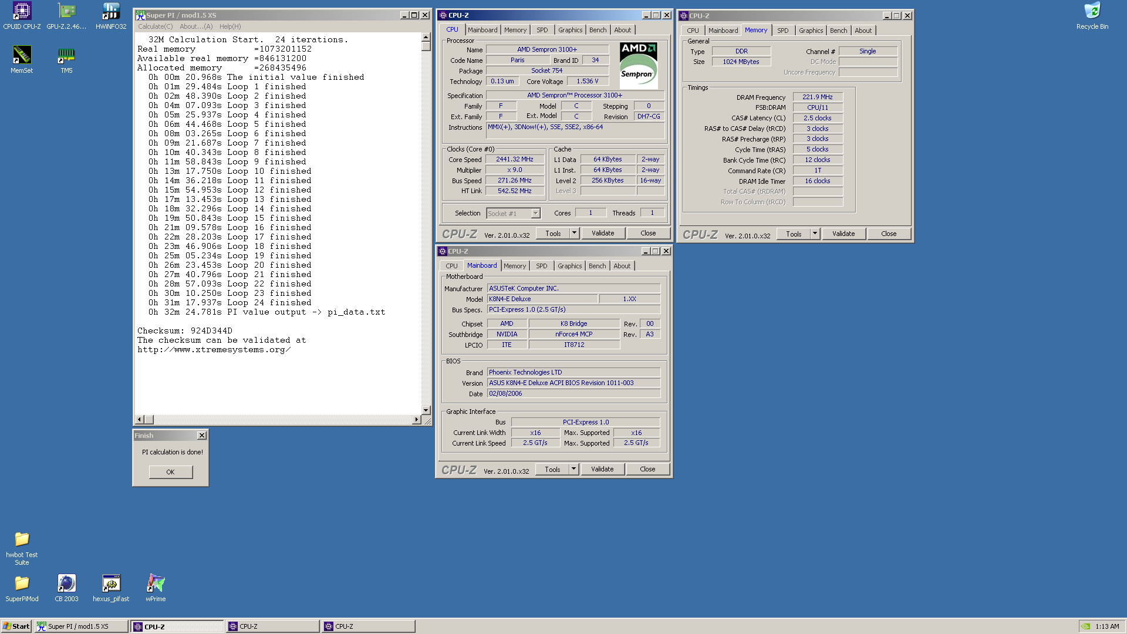Open the CB 2003 desktop shortcut

66,588
